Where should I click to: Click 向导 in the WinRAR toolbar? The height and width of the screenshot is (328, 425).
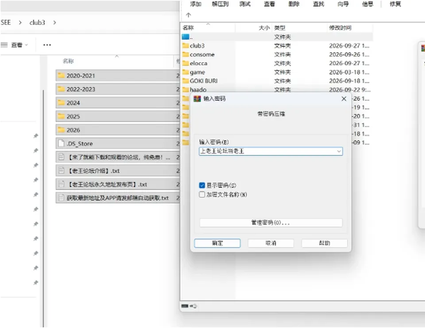tap(343, 4)
